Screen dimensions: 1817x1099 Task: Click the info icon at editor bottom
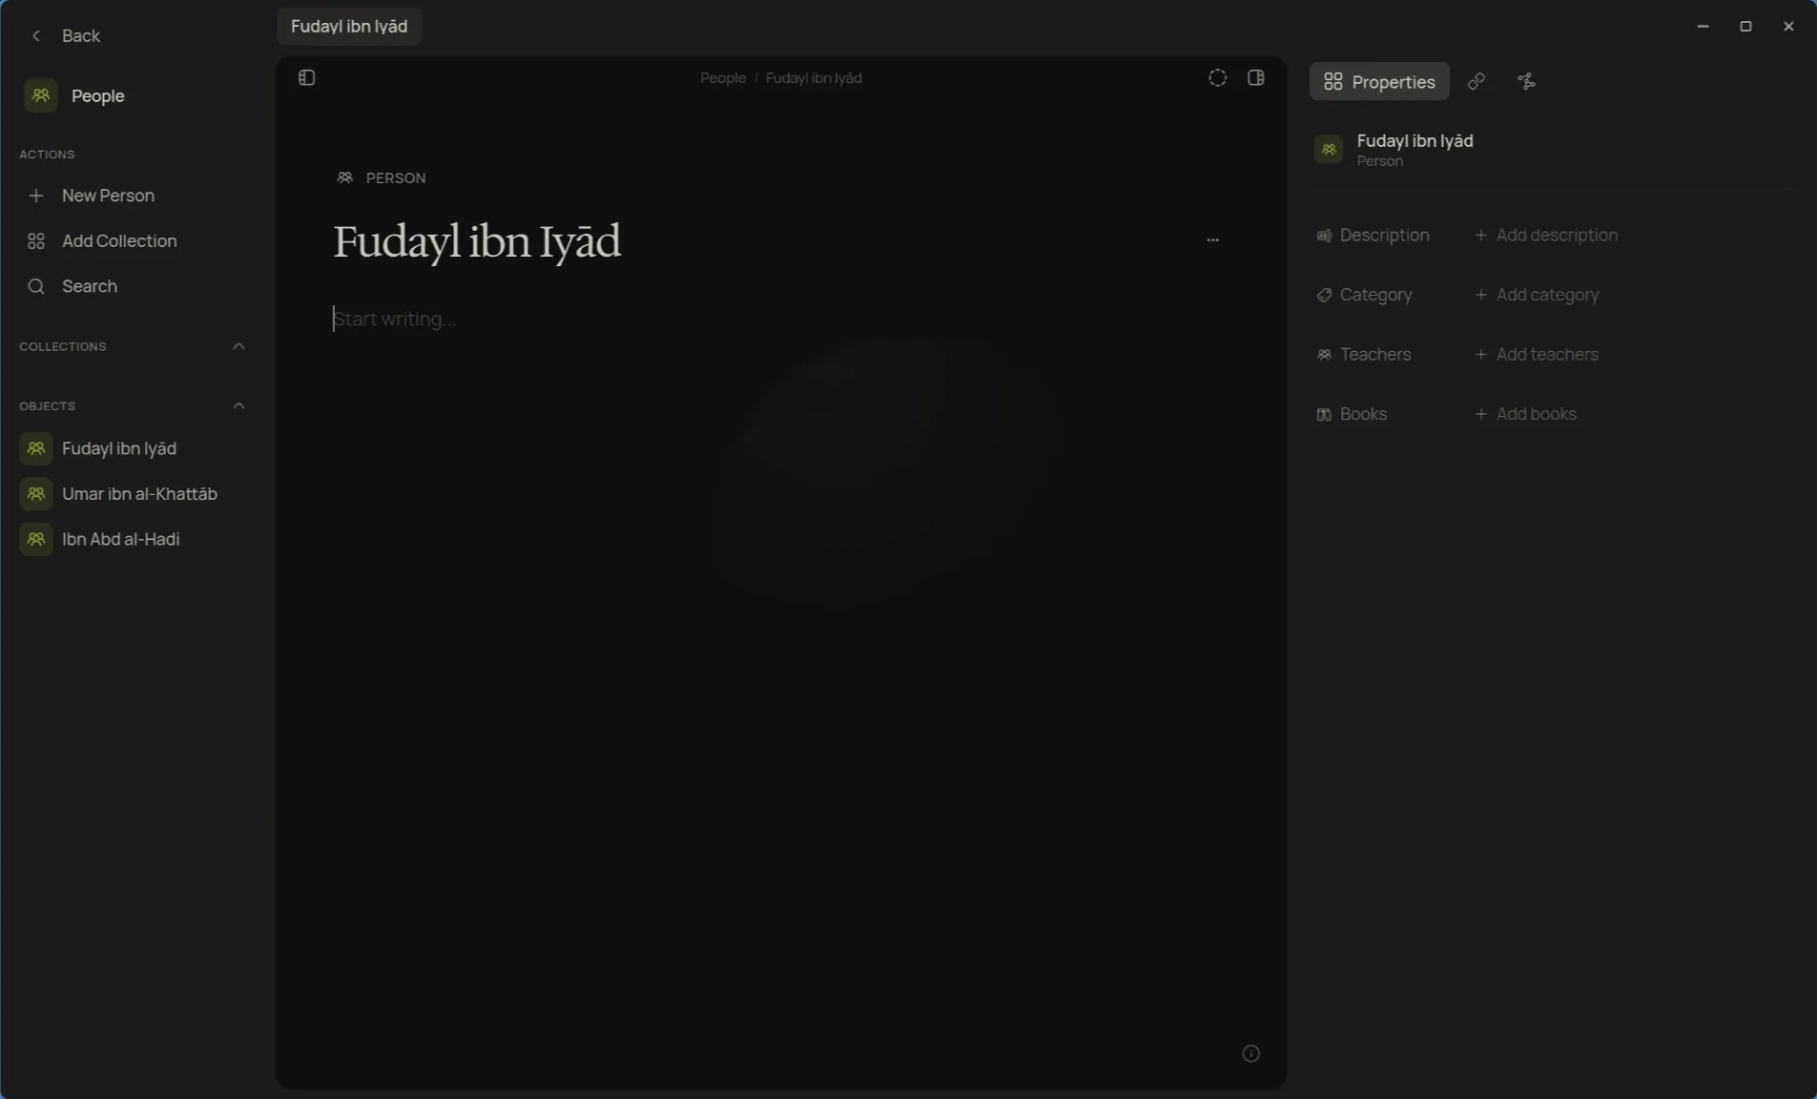pyautogui.click(x=1251, y=1053)
